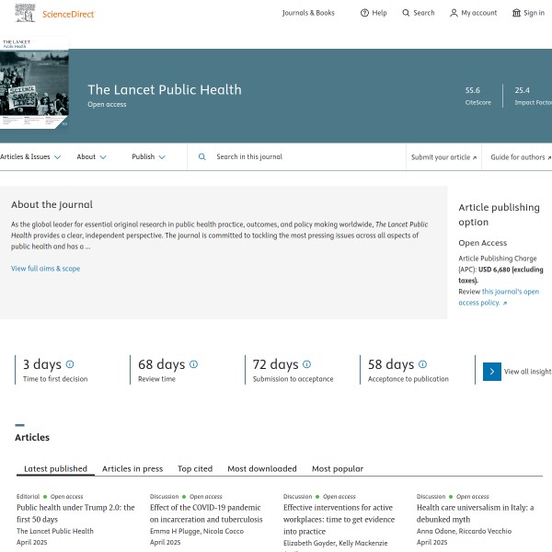Select the Most downloaded tab

coord(262,468)
